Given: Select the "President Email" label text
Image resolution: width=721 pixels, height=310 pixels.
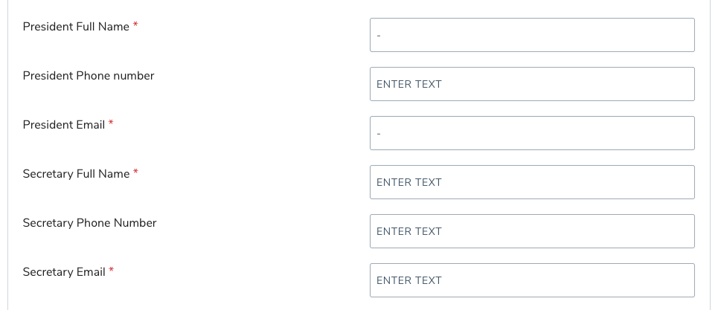Looking at the screenshot, I should click(x=63, y=125).
